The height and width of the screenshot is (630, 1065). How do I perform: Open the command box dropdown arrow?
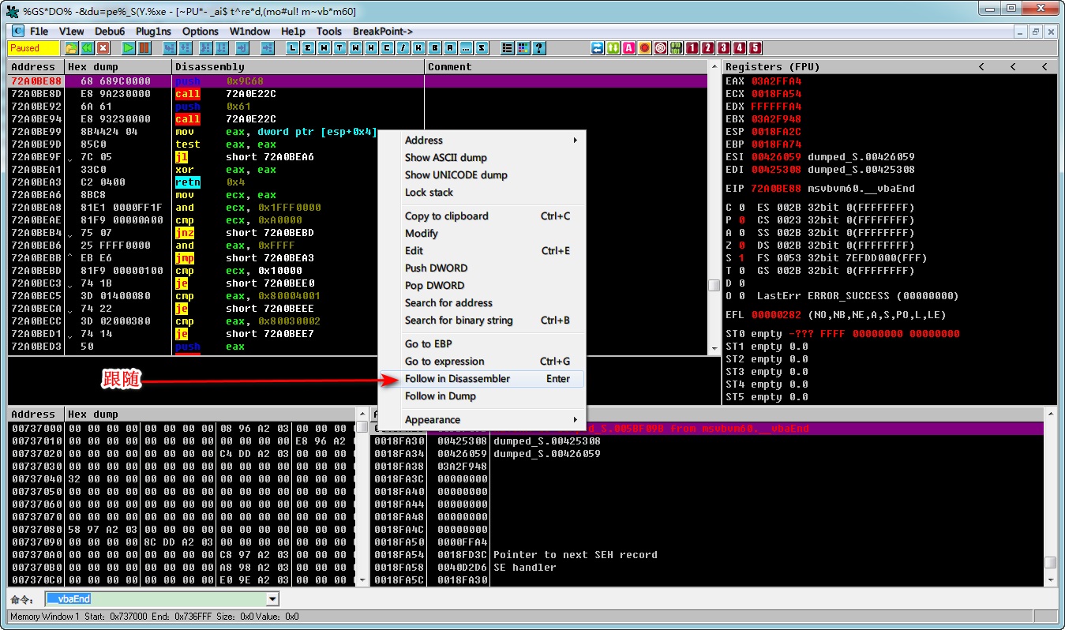point(273,599)
